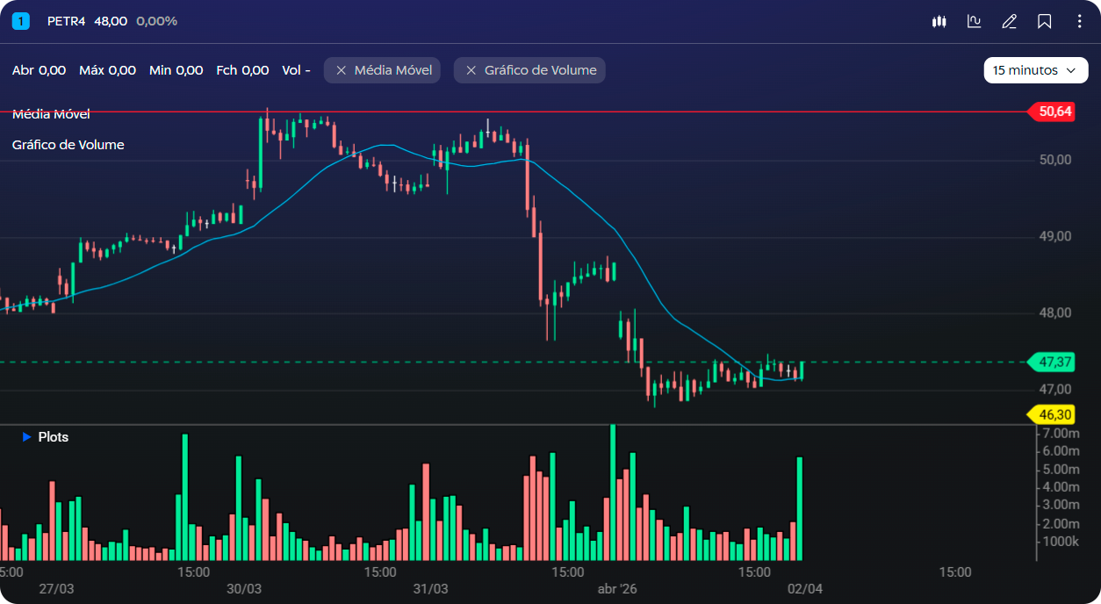
Task: Click the blue number 1 badge
Action: click(x=20, y=21)
